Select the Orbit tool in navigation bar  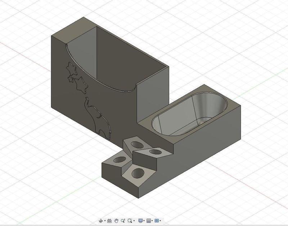coord(101,221)
